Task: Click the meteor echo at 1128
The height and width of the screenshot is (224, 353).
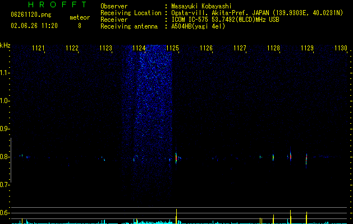Action: [x=273, y=157]
